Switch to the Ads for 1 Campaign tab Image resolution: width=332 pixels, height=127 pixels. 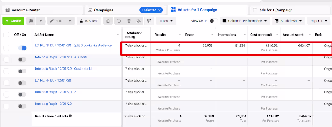click(291, 10)
